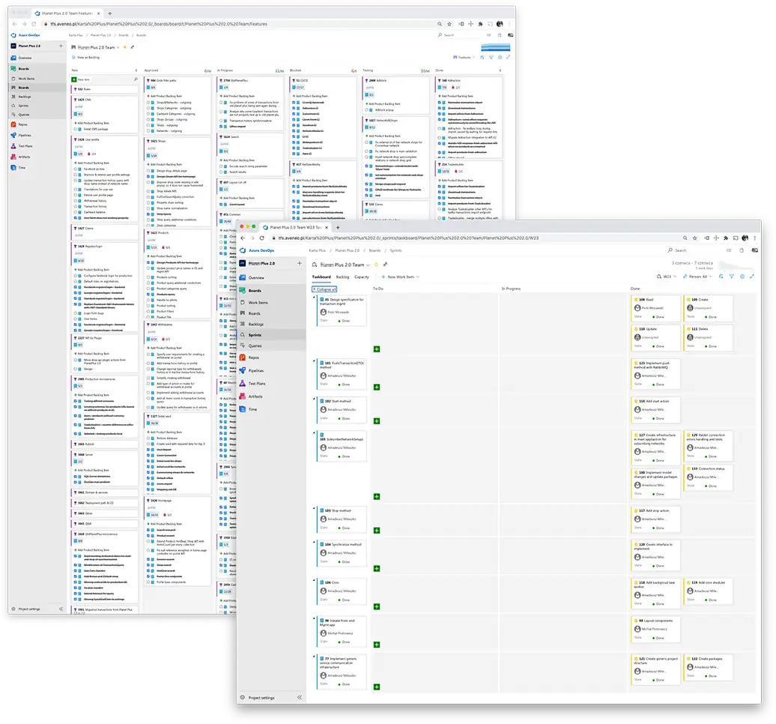This screenshot has width=776, height=724.
Task: Click the 'Collapse all' button on the taskboard
Action: point(324,289)
